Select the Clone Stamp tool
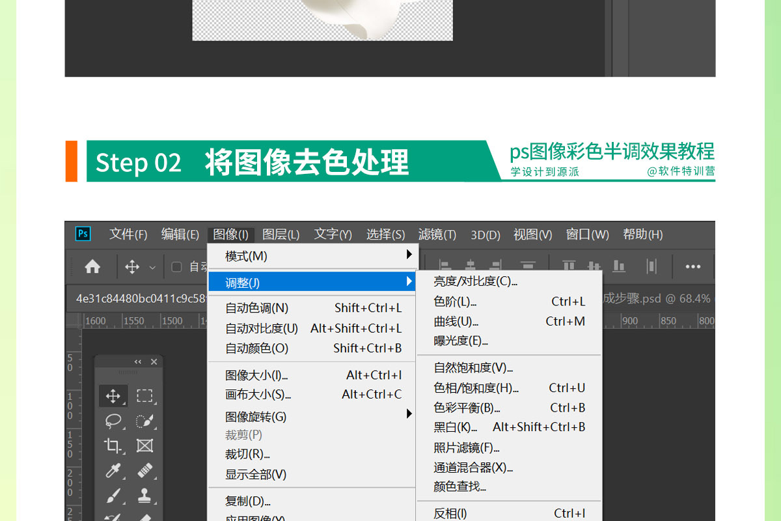Viewport: 781px width, 521px height. point(144,496)
